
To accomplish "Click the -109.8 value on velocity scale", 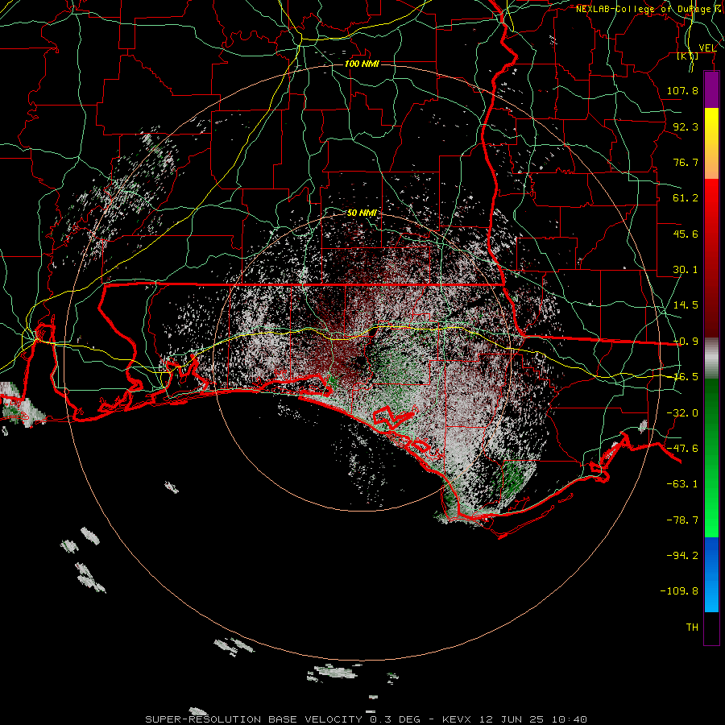I will point(679,591).
